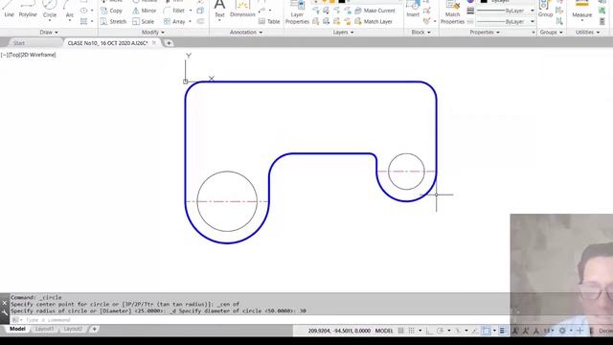Open the Fillet dropdown arrow
Screen dimensions: 613x345
coord(191,11)
